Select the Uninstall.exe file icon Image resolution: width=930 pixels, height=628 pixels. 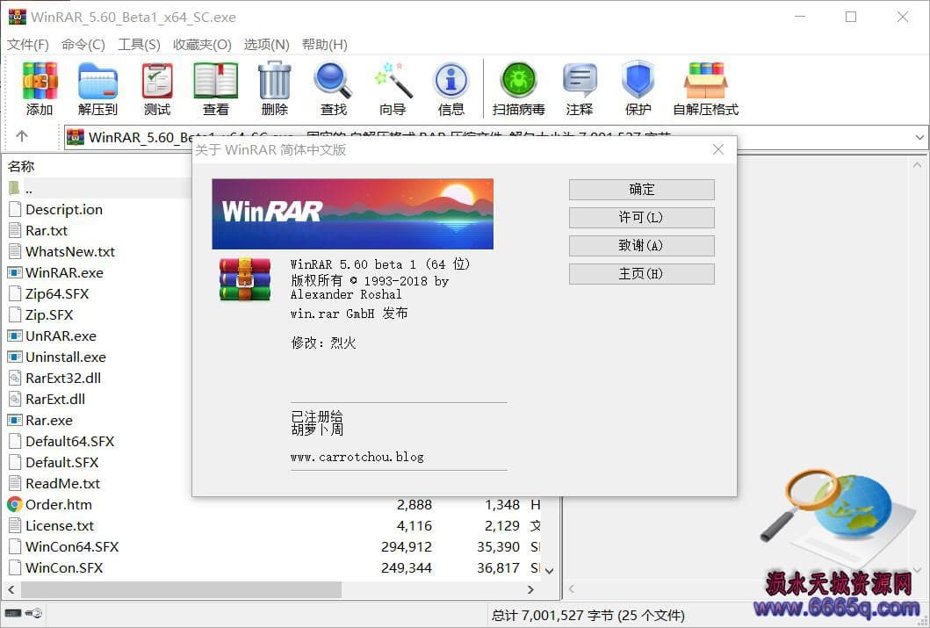[15, 357]
